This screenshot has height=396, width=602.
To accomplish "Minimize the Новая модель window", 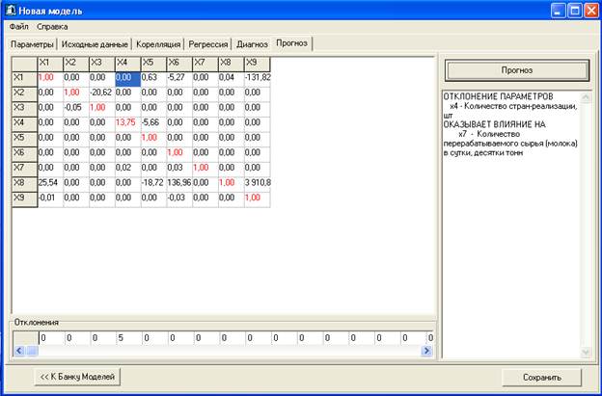I will [x=558, y=11].
